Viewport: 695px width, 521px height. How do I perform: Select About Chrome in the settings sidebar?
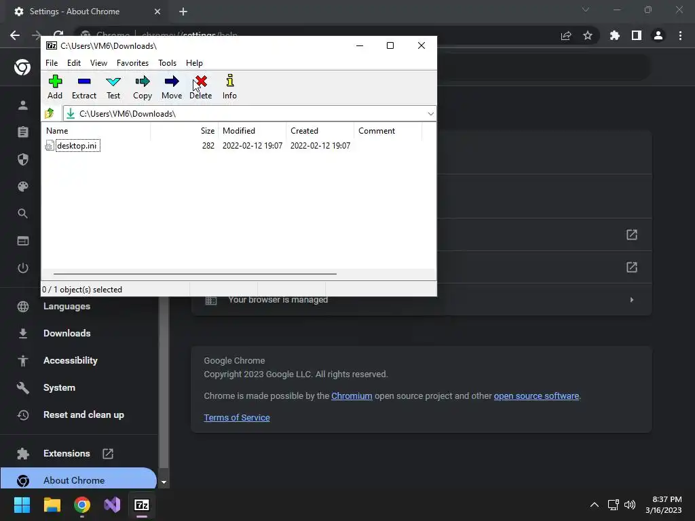coord(79,480)
